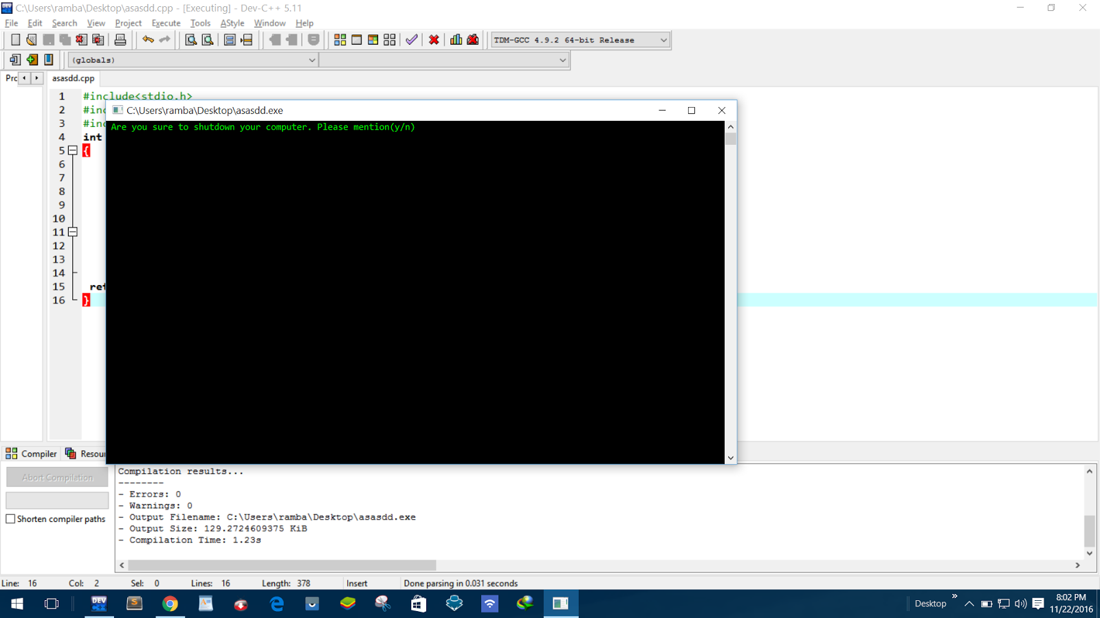Click the Undo arrow icon

[x=147, y=39]
